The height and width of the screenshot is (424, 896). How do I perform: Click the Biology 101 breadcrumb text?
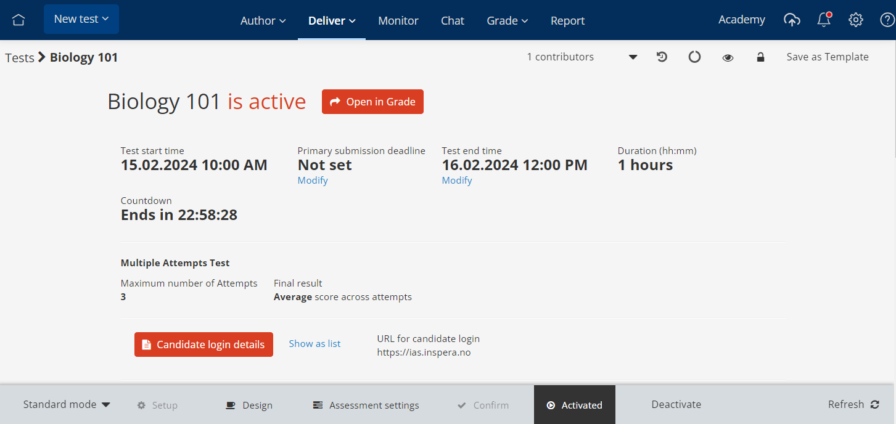(84, 57)
